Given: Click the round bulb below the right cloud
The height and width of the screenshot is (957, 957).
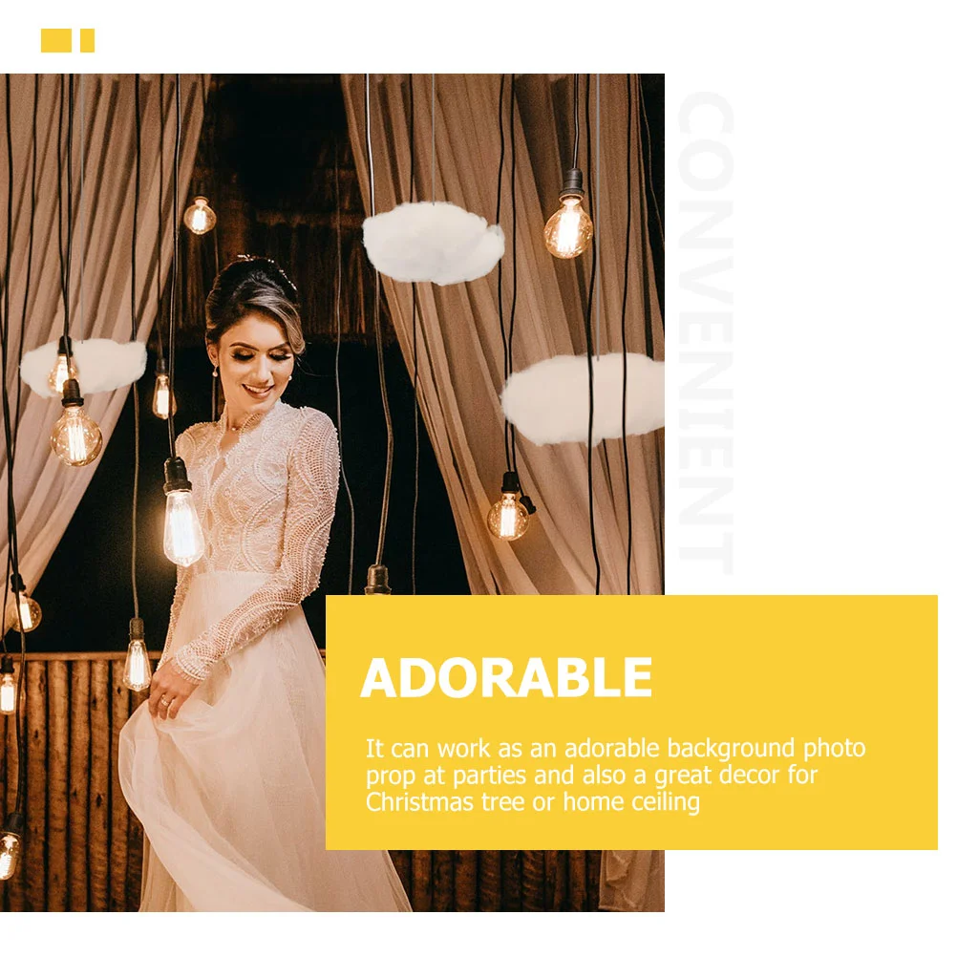Looking at the screenshot, I should 508,516.
